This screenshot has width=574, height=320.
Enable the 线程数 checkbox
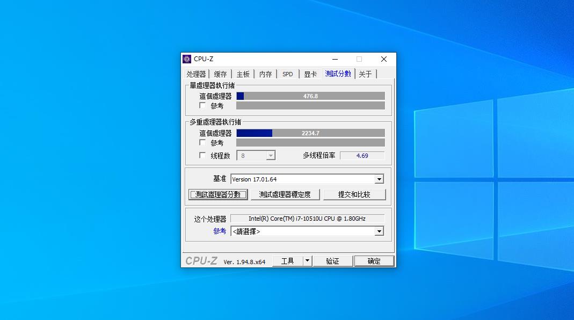[202, 155]
